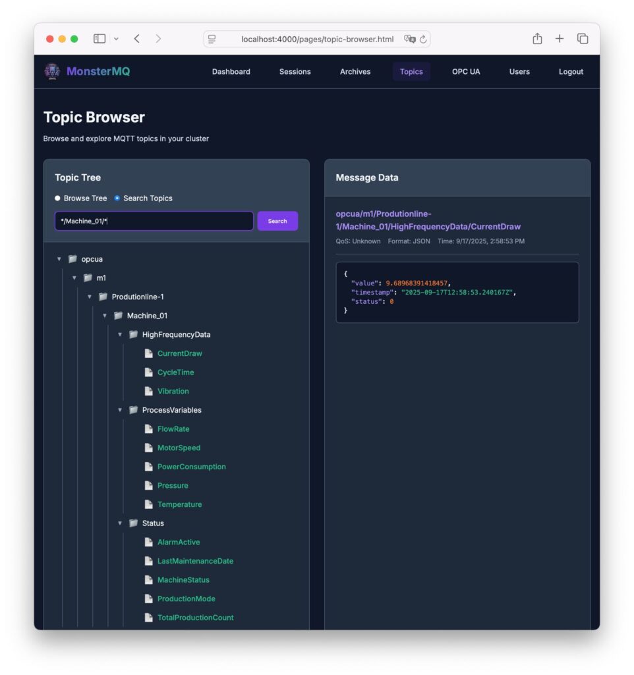634x675 pixels.
Task: Click the purple Search button
Action: click(277, 221)
